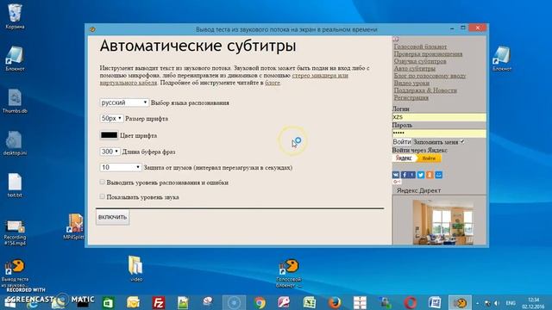
Task: Open Word from the taskbar
Action: coord(435,302)
